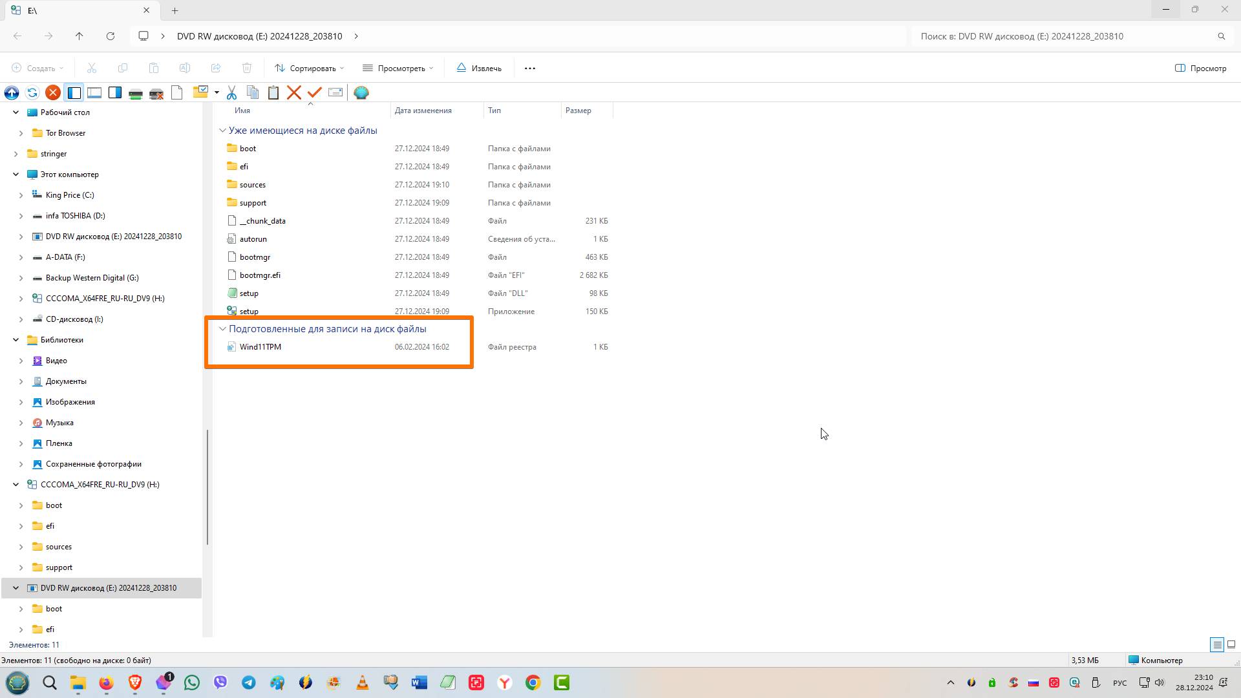Click the search field for DVD RW drive
1241x698 pixels.
point(1060,36)
